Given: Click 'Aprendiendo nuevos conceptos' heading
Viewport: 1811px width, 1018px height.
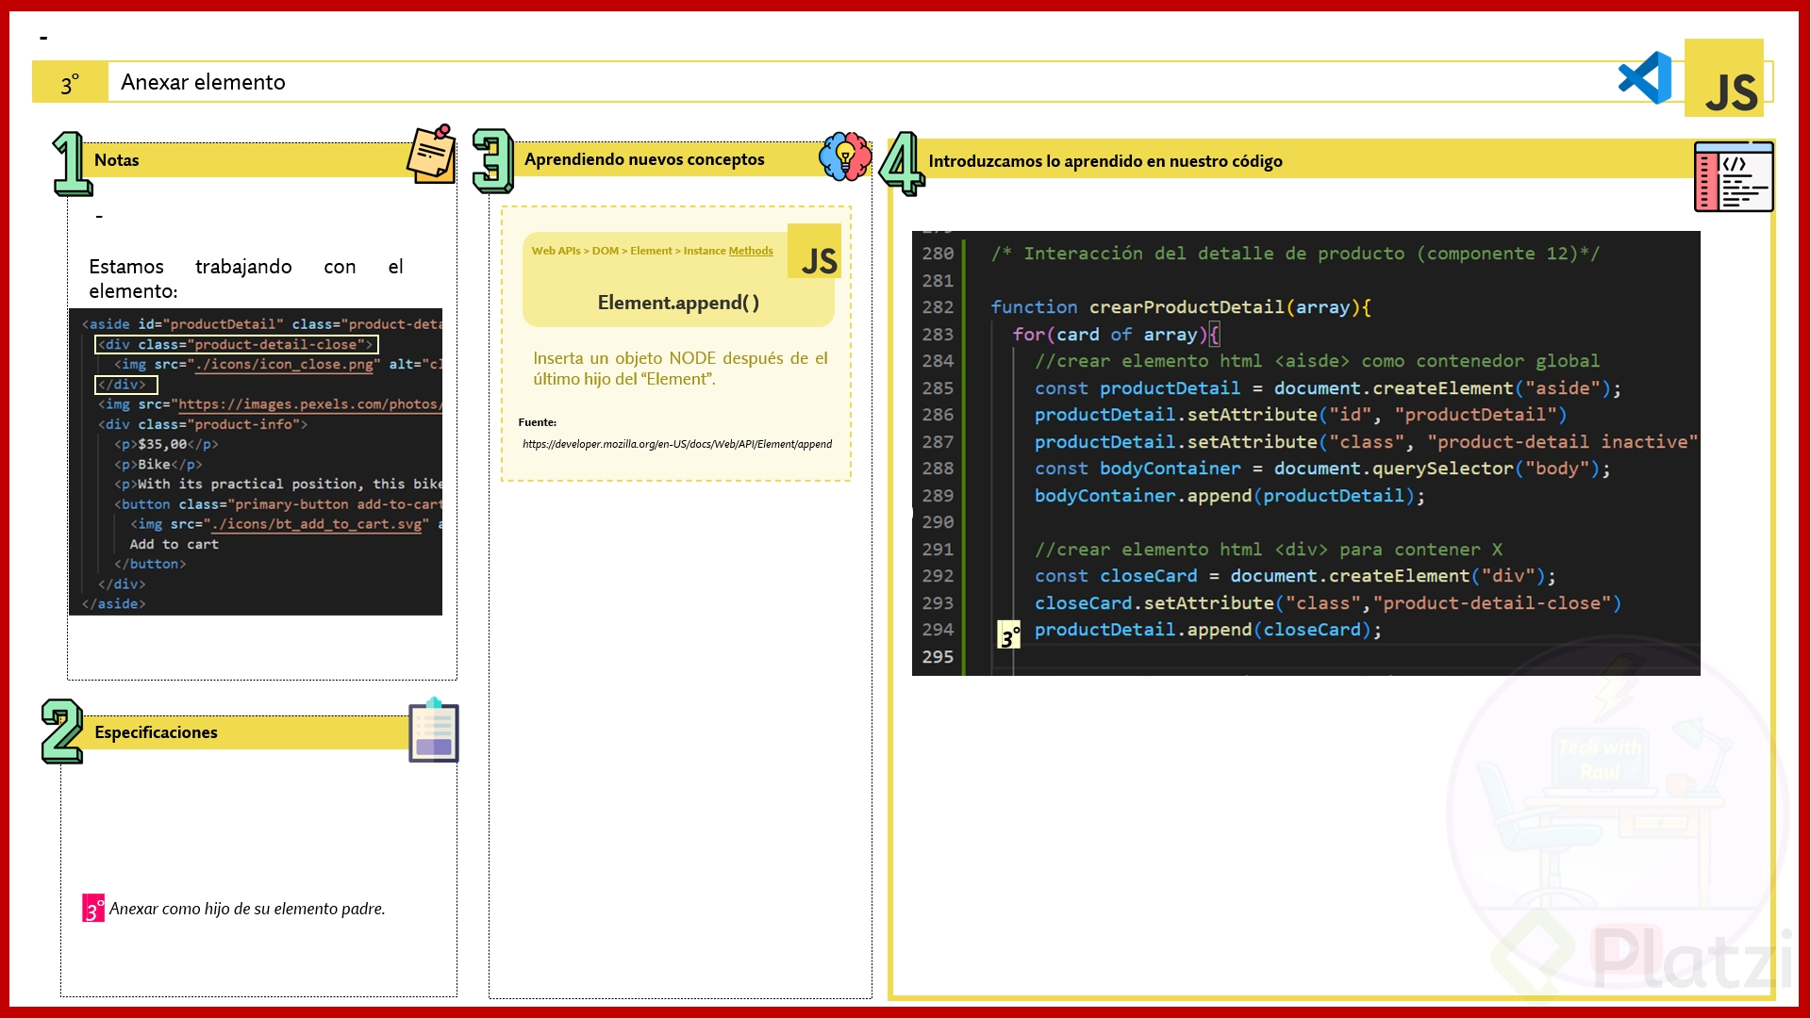Looking at the screenshot, I should 644,159.
